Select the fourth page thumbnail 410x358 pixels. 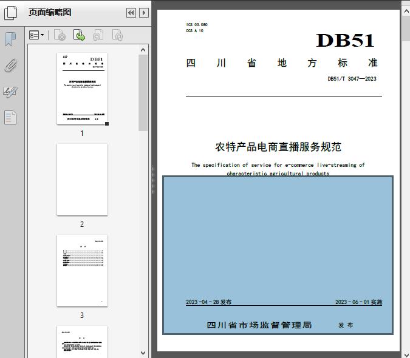[82, 342]
